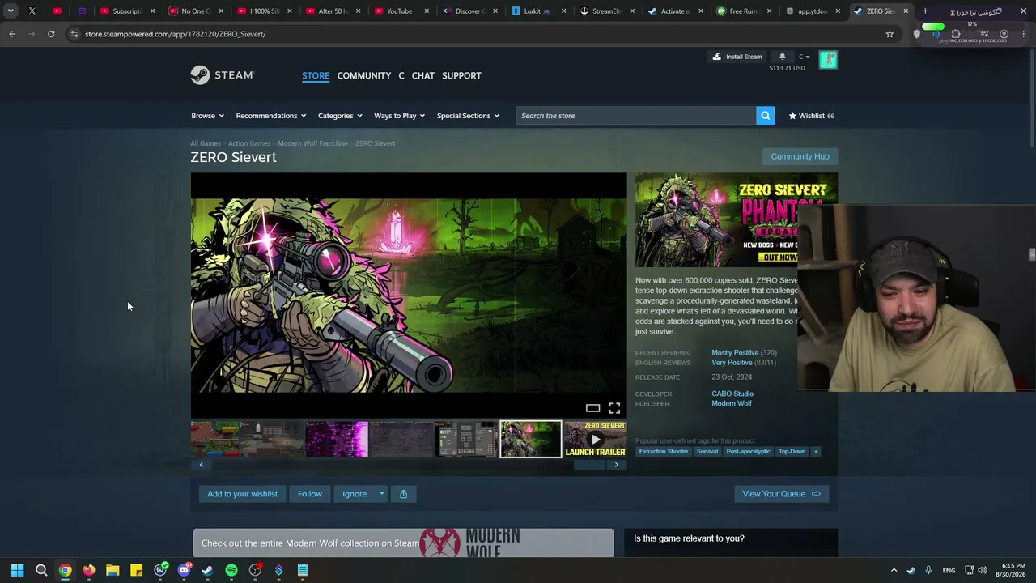This screenshot has width=1036, height=583.
Task: Click the Post-apocalyptic tag
Action: pyautogui.click(x=748, y=452)
